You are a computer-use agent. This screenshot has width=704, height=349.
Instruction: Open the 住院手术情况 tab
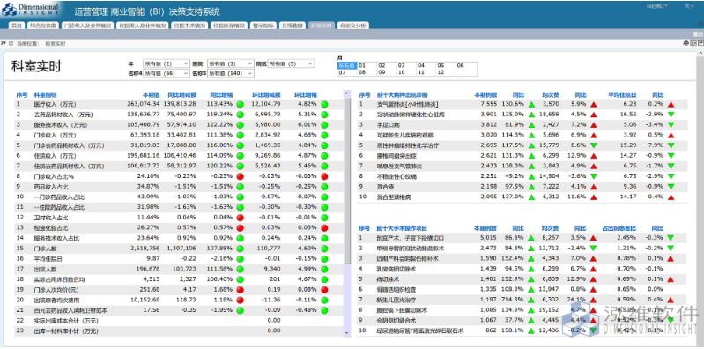pos(190,26)
